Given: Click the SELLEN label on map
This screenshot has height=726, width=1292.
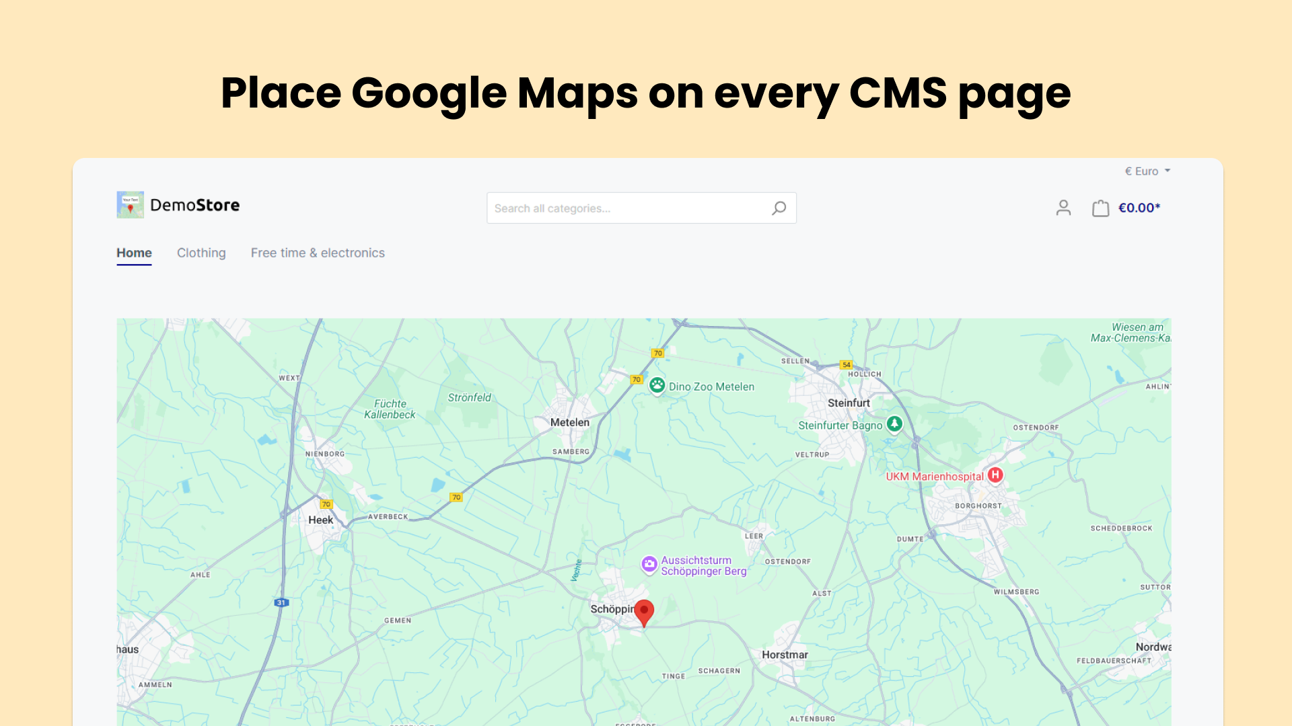Looking at the screenshot, I should click(x=795, y=361).
